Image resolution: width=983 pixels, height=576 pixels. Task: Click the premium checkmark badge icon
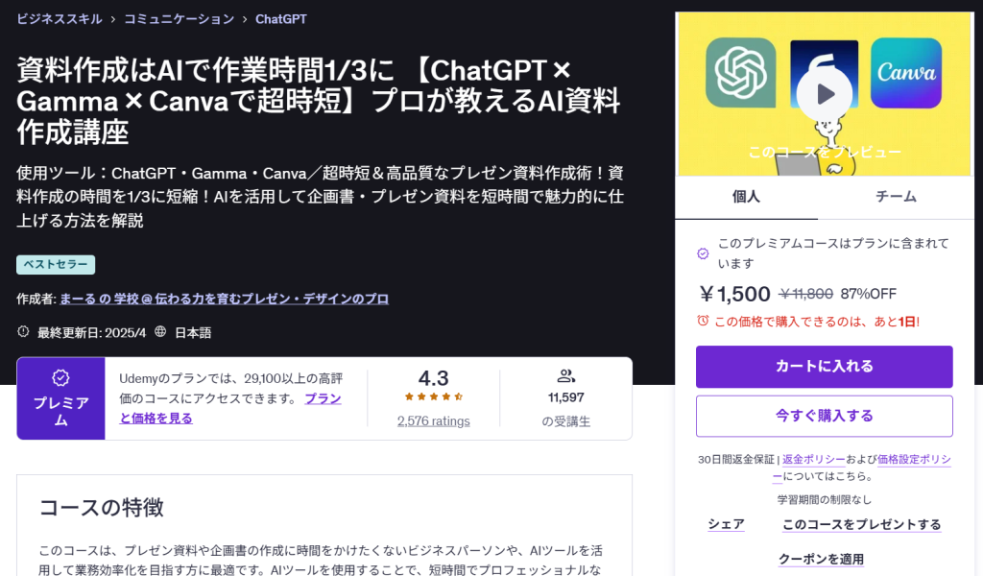(x=60, y=377)
